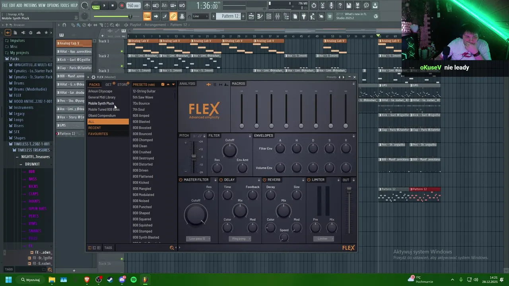509x286 pixels.
Task: Expand the Packs folder in Browser
Action: pos(15,59)
